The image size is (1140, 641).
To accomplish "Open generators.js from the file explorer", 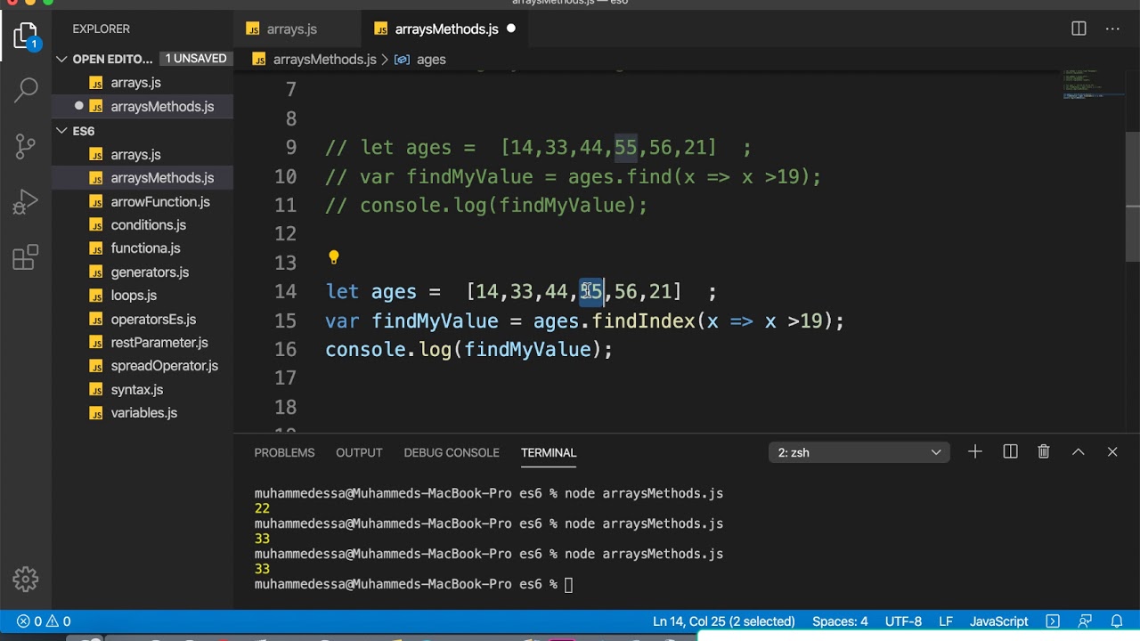I will 150,272.
